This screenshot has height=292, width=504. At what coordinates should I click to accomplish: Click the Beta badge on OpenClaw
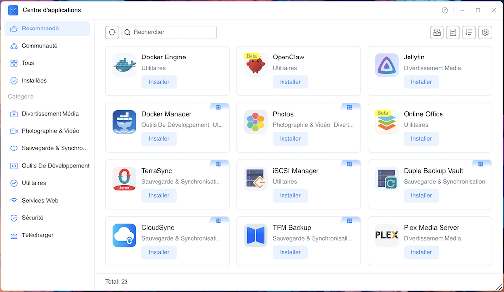pyautogui.click(x=252, y=56)
